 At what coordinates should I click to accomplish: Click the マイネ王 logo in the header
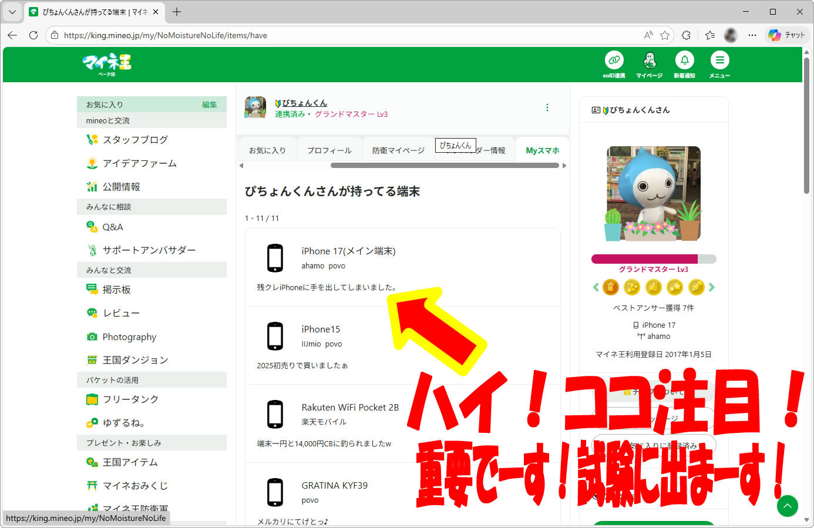(x=107, y=64)
